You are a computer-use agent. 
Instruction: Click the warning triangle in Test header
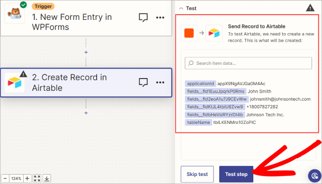tap(310, 8)
